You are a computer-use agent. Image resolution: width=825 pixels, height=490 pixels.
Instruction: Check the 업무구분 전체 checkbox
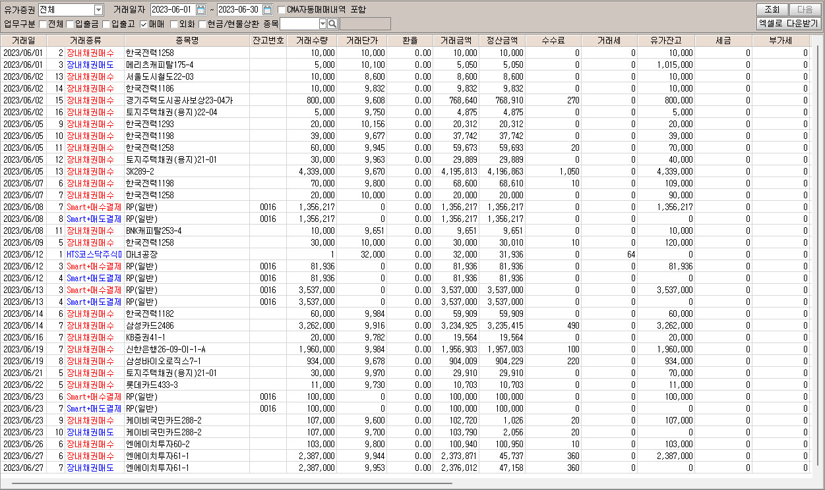click(43, 24)
